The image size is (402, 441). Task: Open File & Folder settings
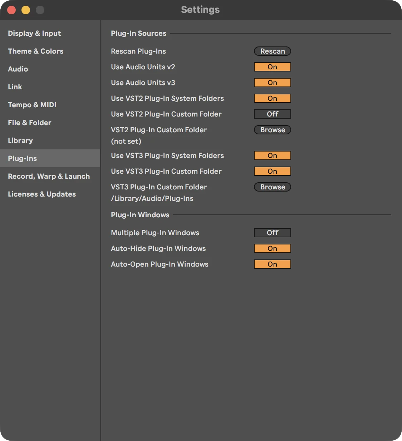pyautogui.click(x=50, y=123)
